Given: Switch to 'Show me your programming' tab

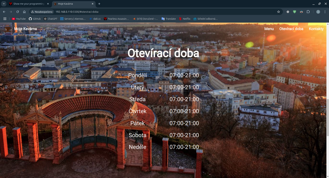Looking at the screenshot, I should click(x=29, y=4).
